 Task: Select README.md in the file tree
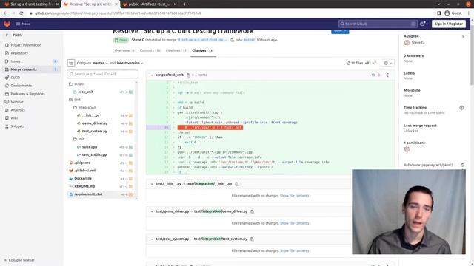click(x=84, y=186)
